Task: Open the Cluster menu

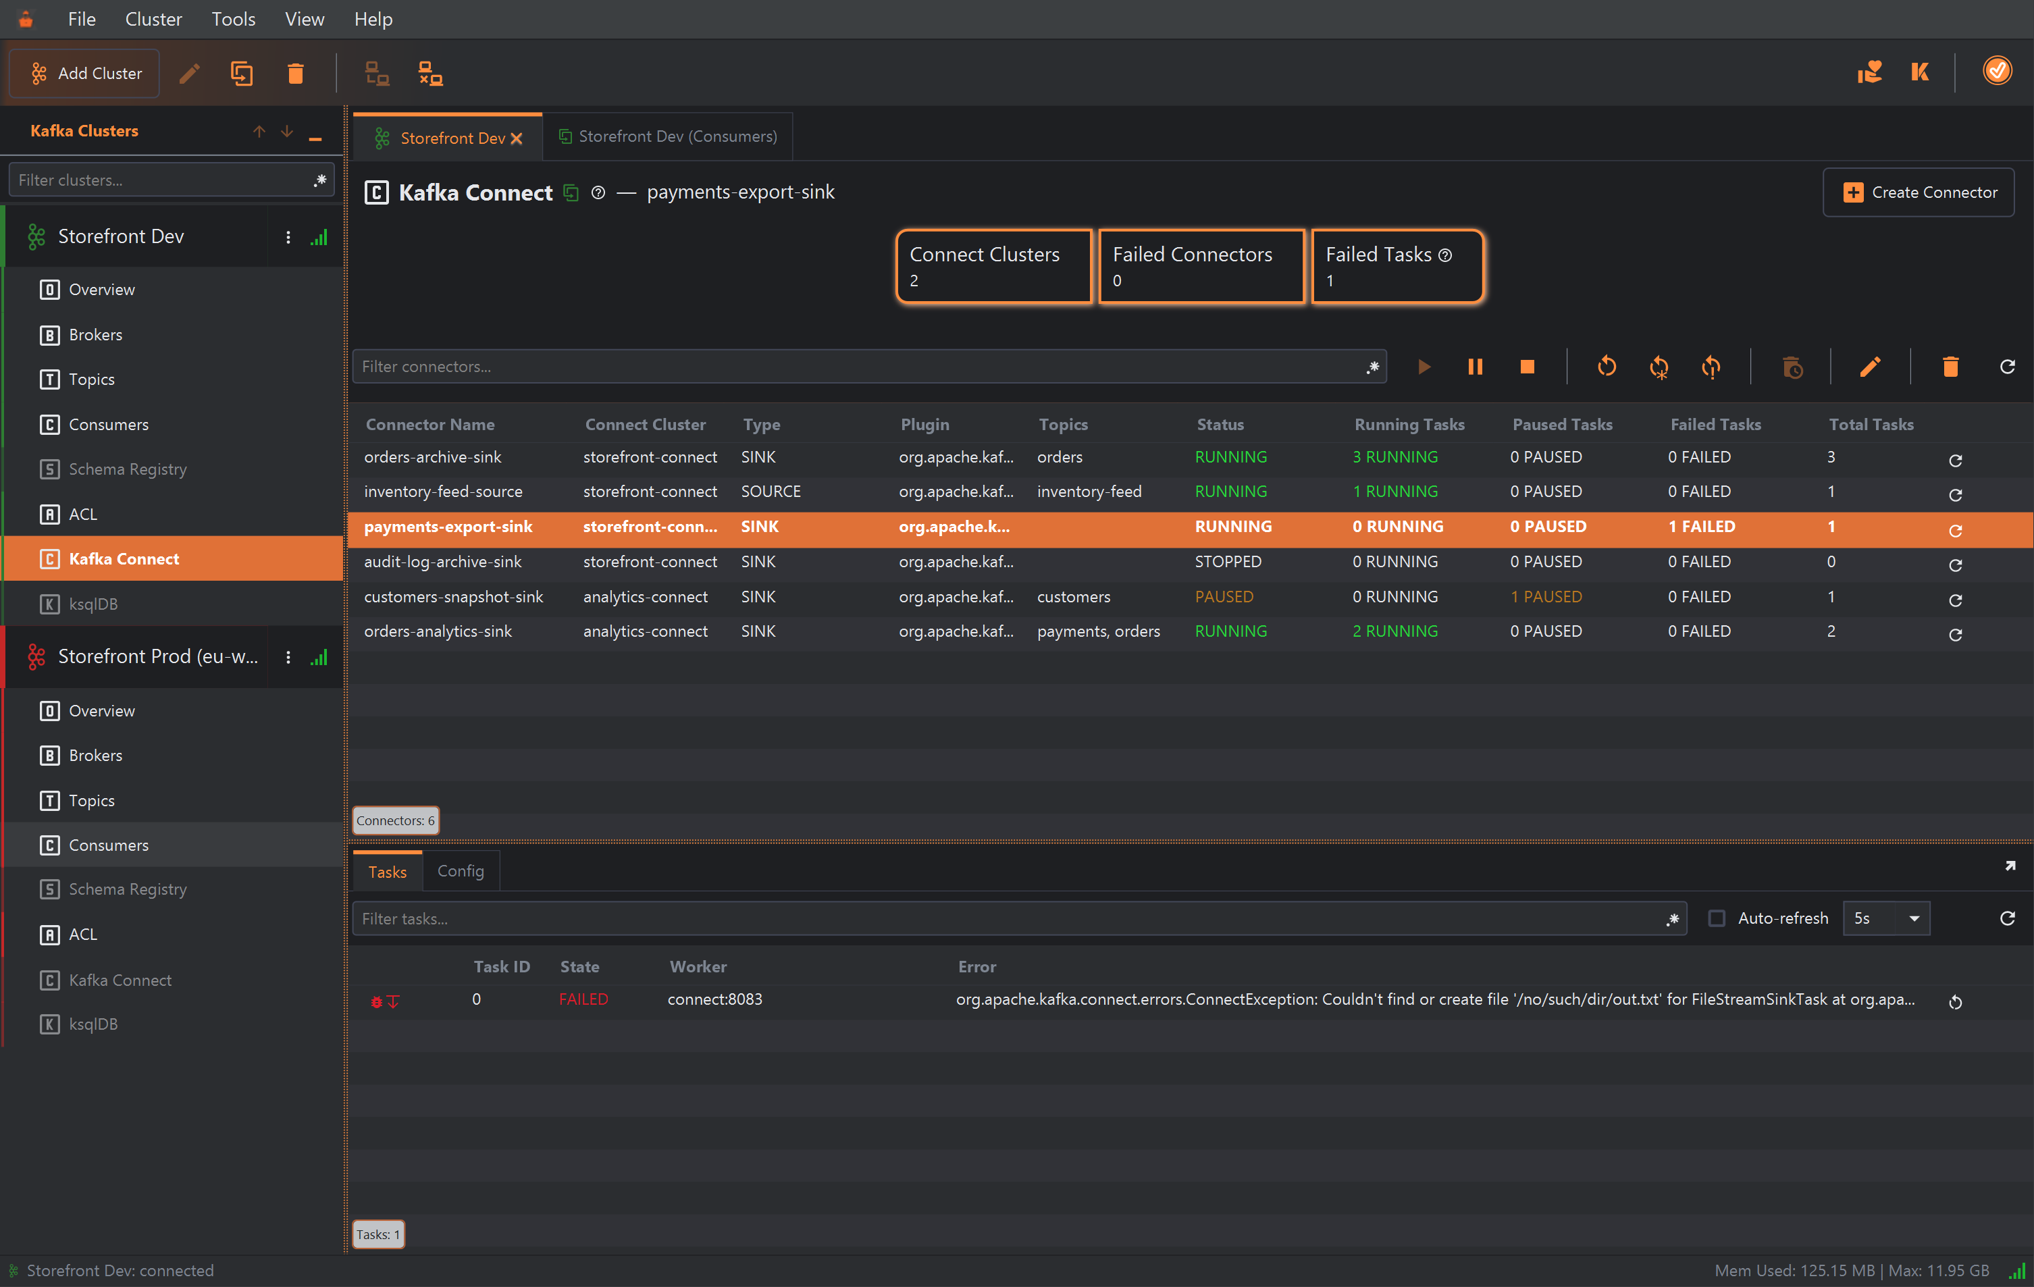Action: tap(153, 19)
